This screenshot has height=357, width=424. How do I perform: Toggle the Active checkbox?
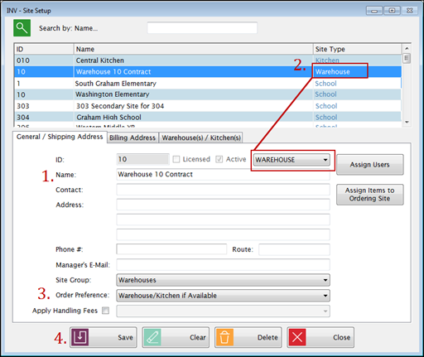click(219, 159)
